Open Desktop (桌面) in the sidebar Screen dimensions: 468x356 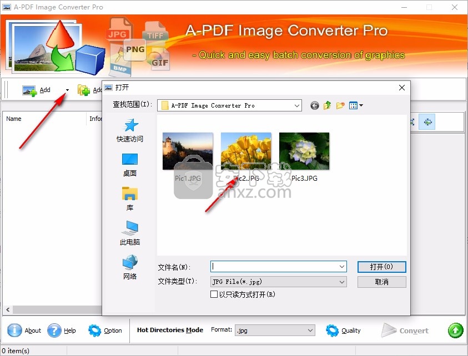[130, 165]
